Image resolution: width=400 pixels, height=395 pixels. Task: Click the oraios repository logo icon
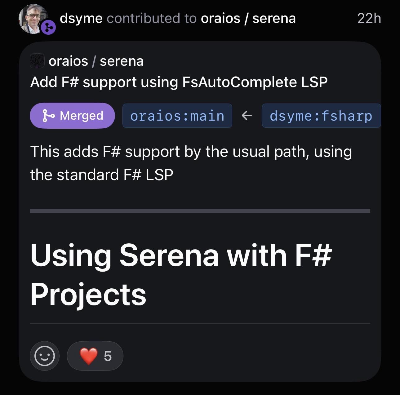37,61
